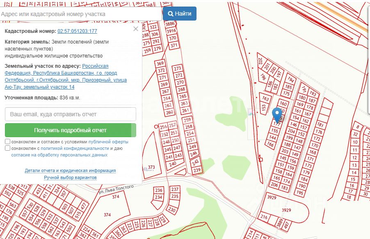Image resolution: width=370 pixels, height=239 pixels.
Task: Select parcel 373 on the map
Action: coord(151,167)
